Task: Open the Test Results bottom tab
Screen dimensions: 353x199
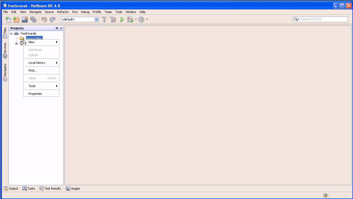Action: pos(50,188)
